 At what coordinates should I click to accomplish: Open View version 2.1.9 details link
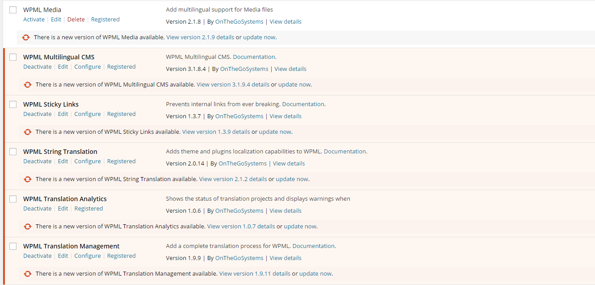coord(200,37)
